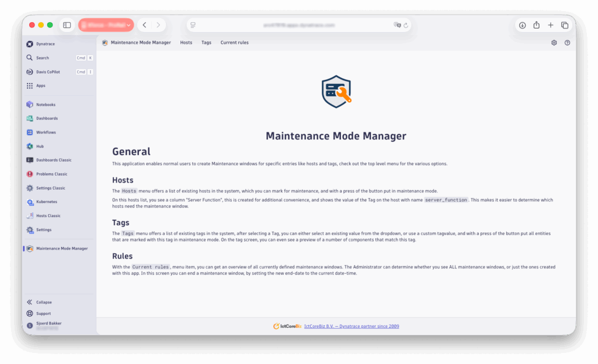Go to Workflows in the sidebar

point(46,132)
